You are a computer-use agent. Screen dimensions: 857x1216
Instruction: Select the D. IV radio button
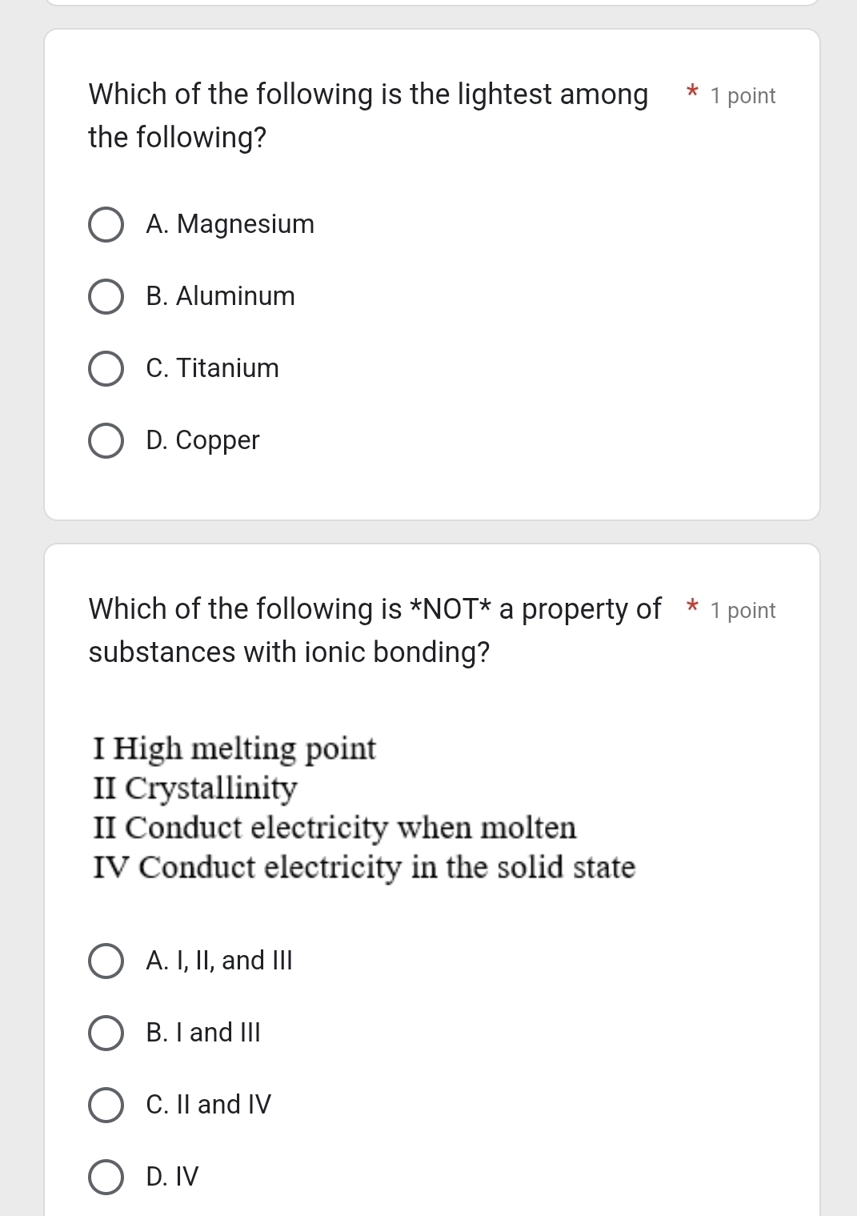coord(106,1178)
